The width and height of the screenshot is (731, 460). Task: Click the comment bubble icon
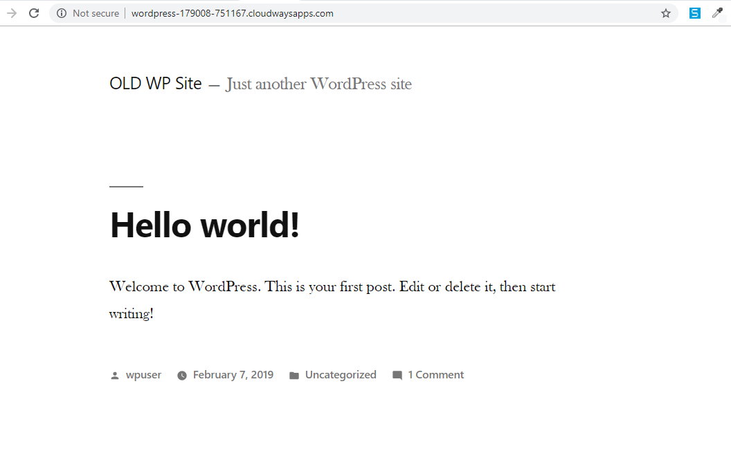(x=397, y=375)
